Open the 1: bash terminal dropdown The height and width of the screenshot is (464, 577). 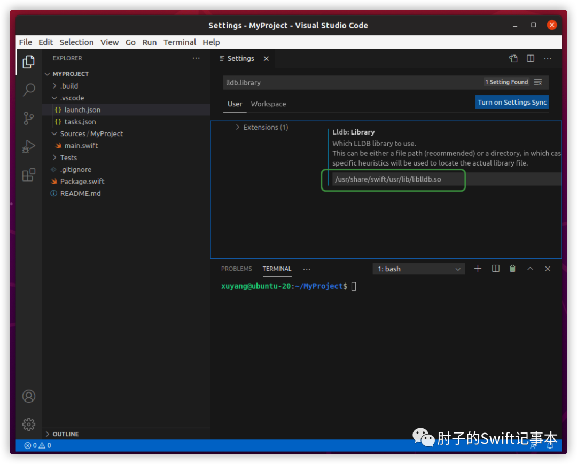[418, 269]
